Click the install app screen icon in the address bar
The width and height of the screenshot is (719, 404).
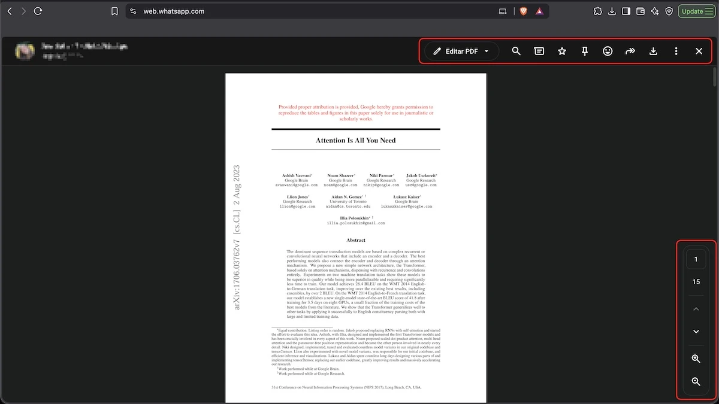click(x=503, y=11)
